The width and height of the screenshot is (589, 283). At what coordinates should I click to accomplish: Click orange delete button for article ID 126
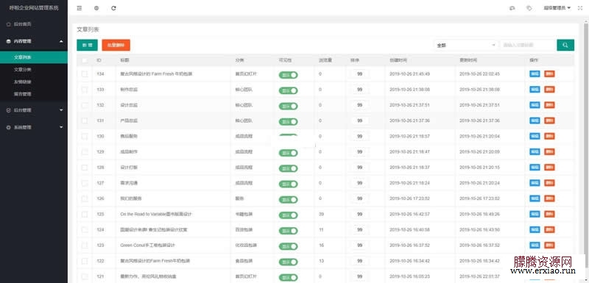tap(549, 198)
